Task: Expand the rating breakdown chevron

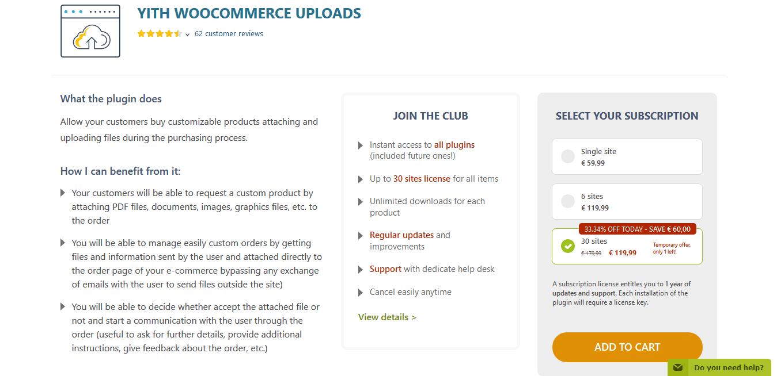Action: coord(188,34)
